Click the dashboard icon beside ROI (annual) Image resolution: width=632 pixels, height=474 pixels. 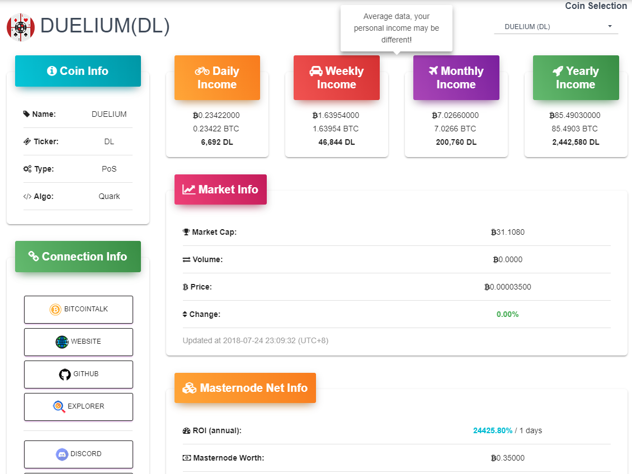point(186,430)
